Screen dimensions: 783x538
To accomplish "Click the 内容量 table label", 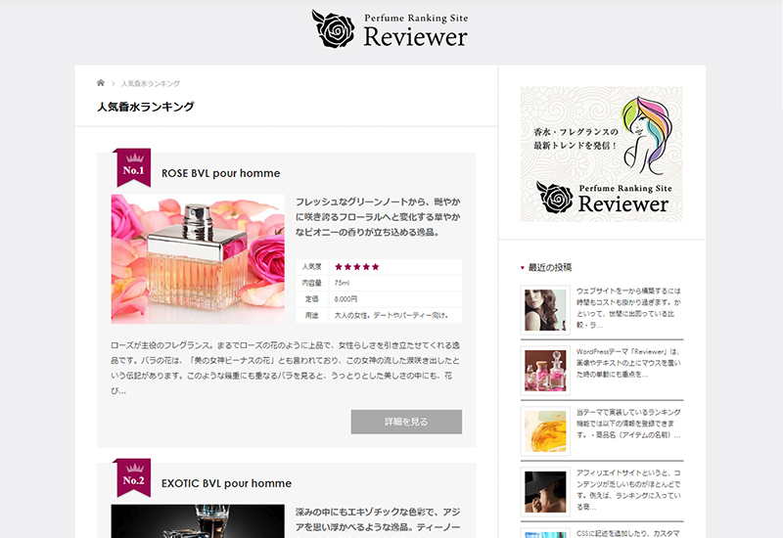I will (311, 283).
